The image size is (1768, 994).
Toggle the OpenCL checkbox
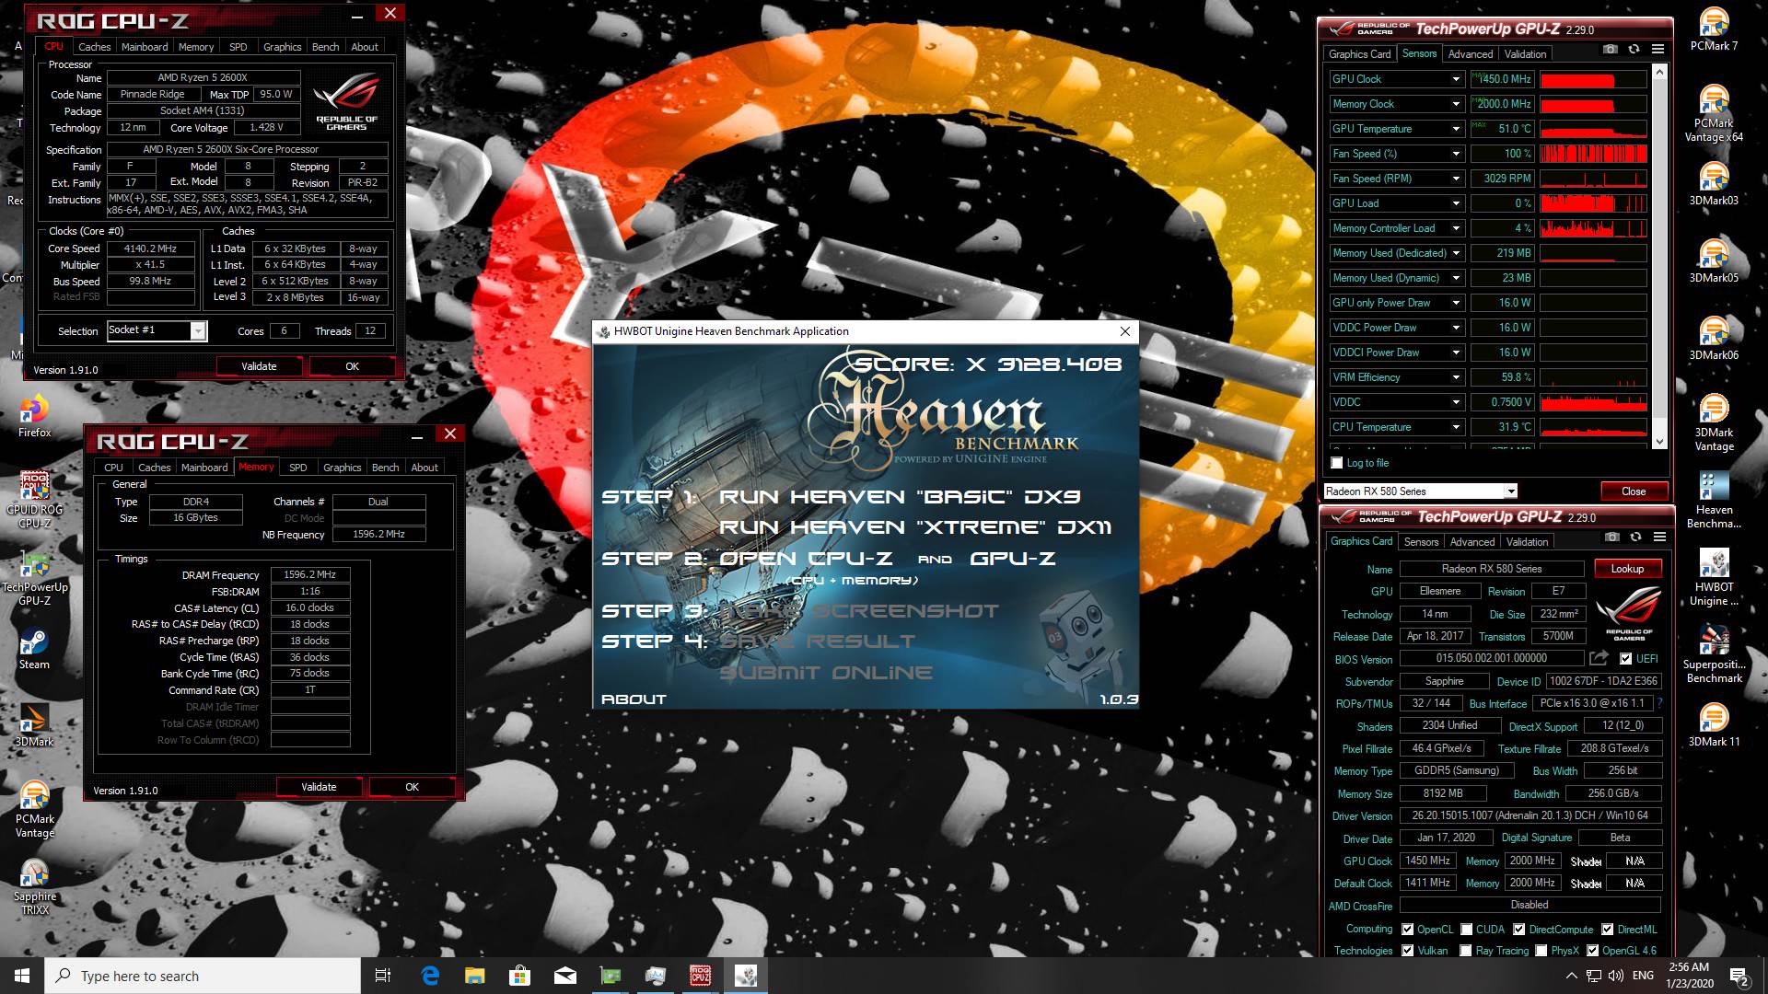pos(1407,930)
